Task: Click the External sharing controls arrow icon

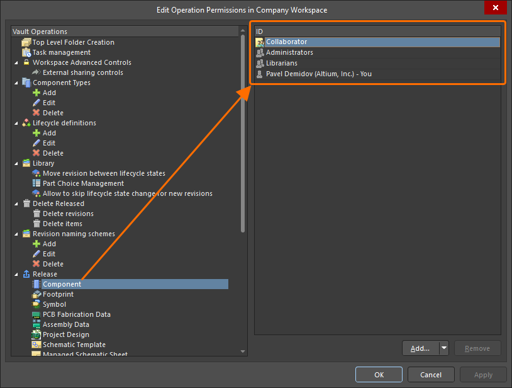Action: tap(36, 72)
